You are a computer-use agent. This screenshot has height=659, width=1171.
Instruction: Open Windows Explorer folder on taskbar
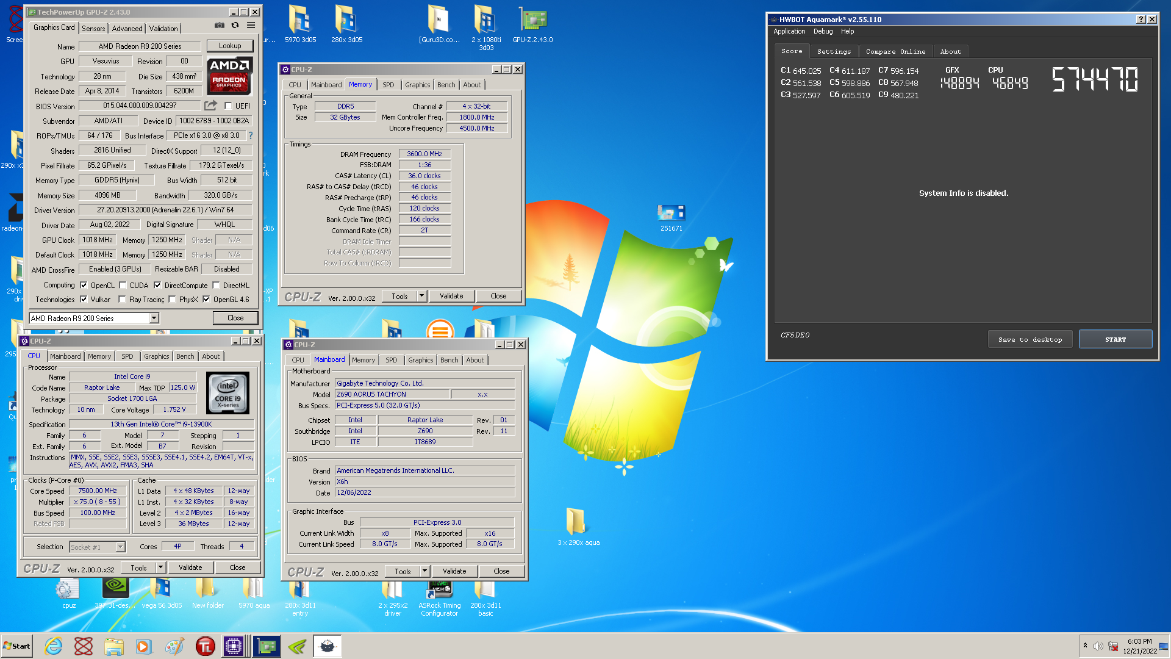[x=113, y=646]
